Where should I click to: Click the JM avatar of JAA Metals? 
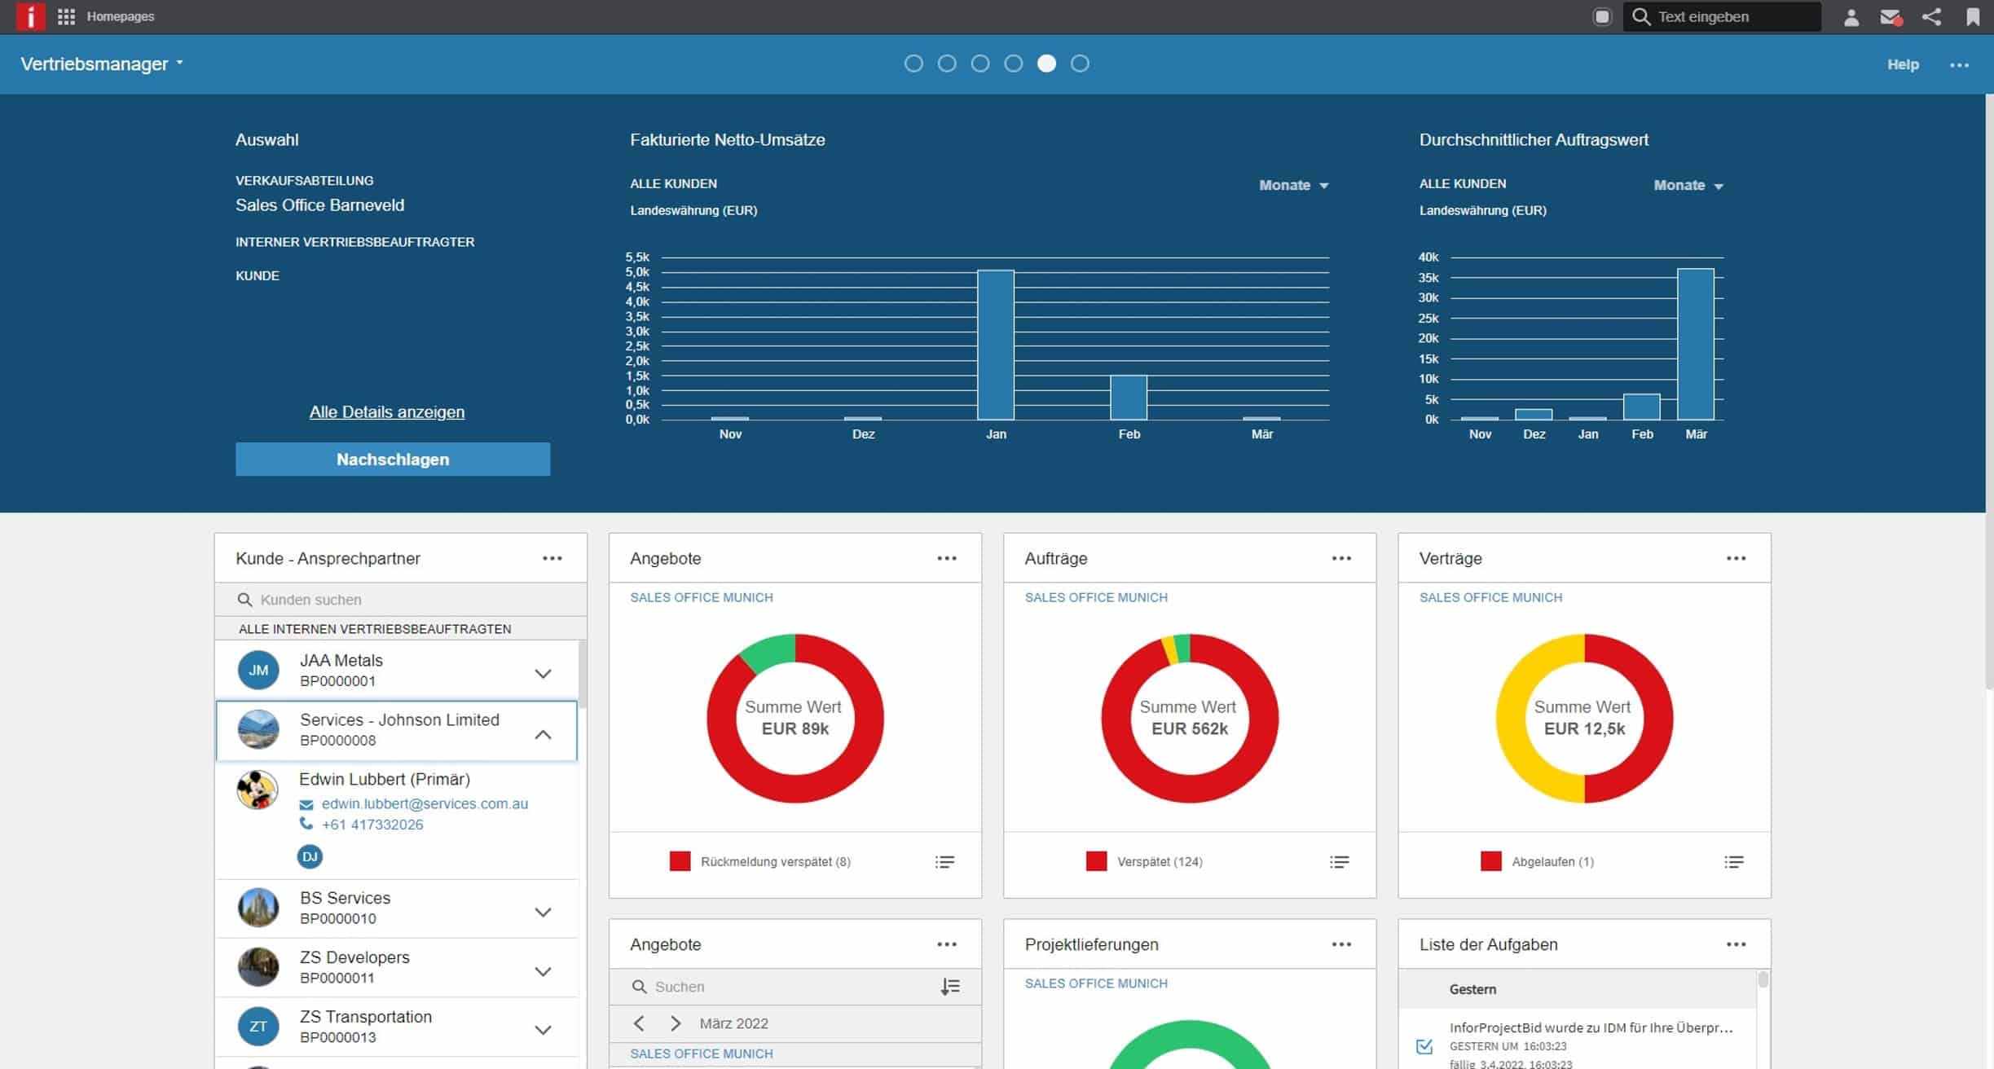coord(258,671)
